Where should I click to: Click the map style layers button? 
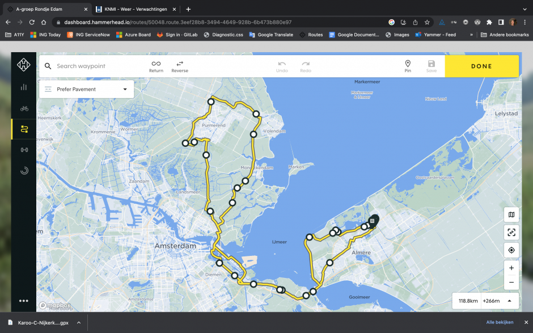coord(511,214)
